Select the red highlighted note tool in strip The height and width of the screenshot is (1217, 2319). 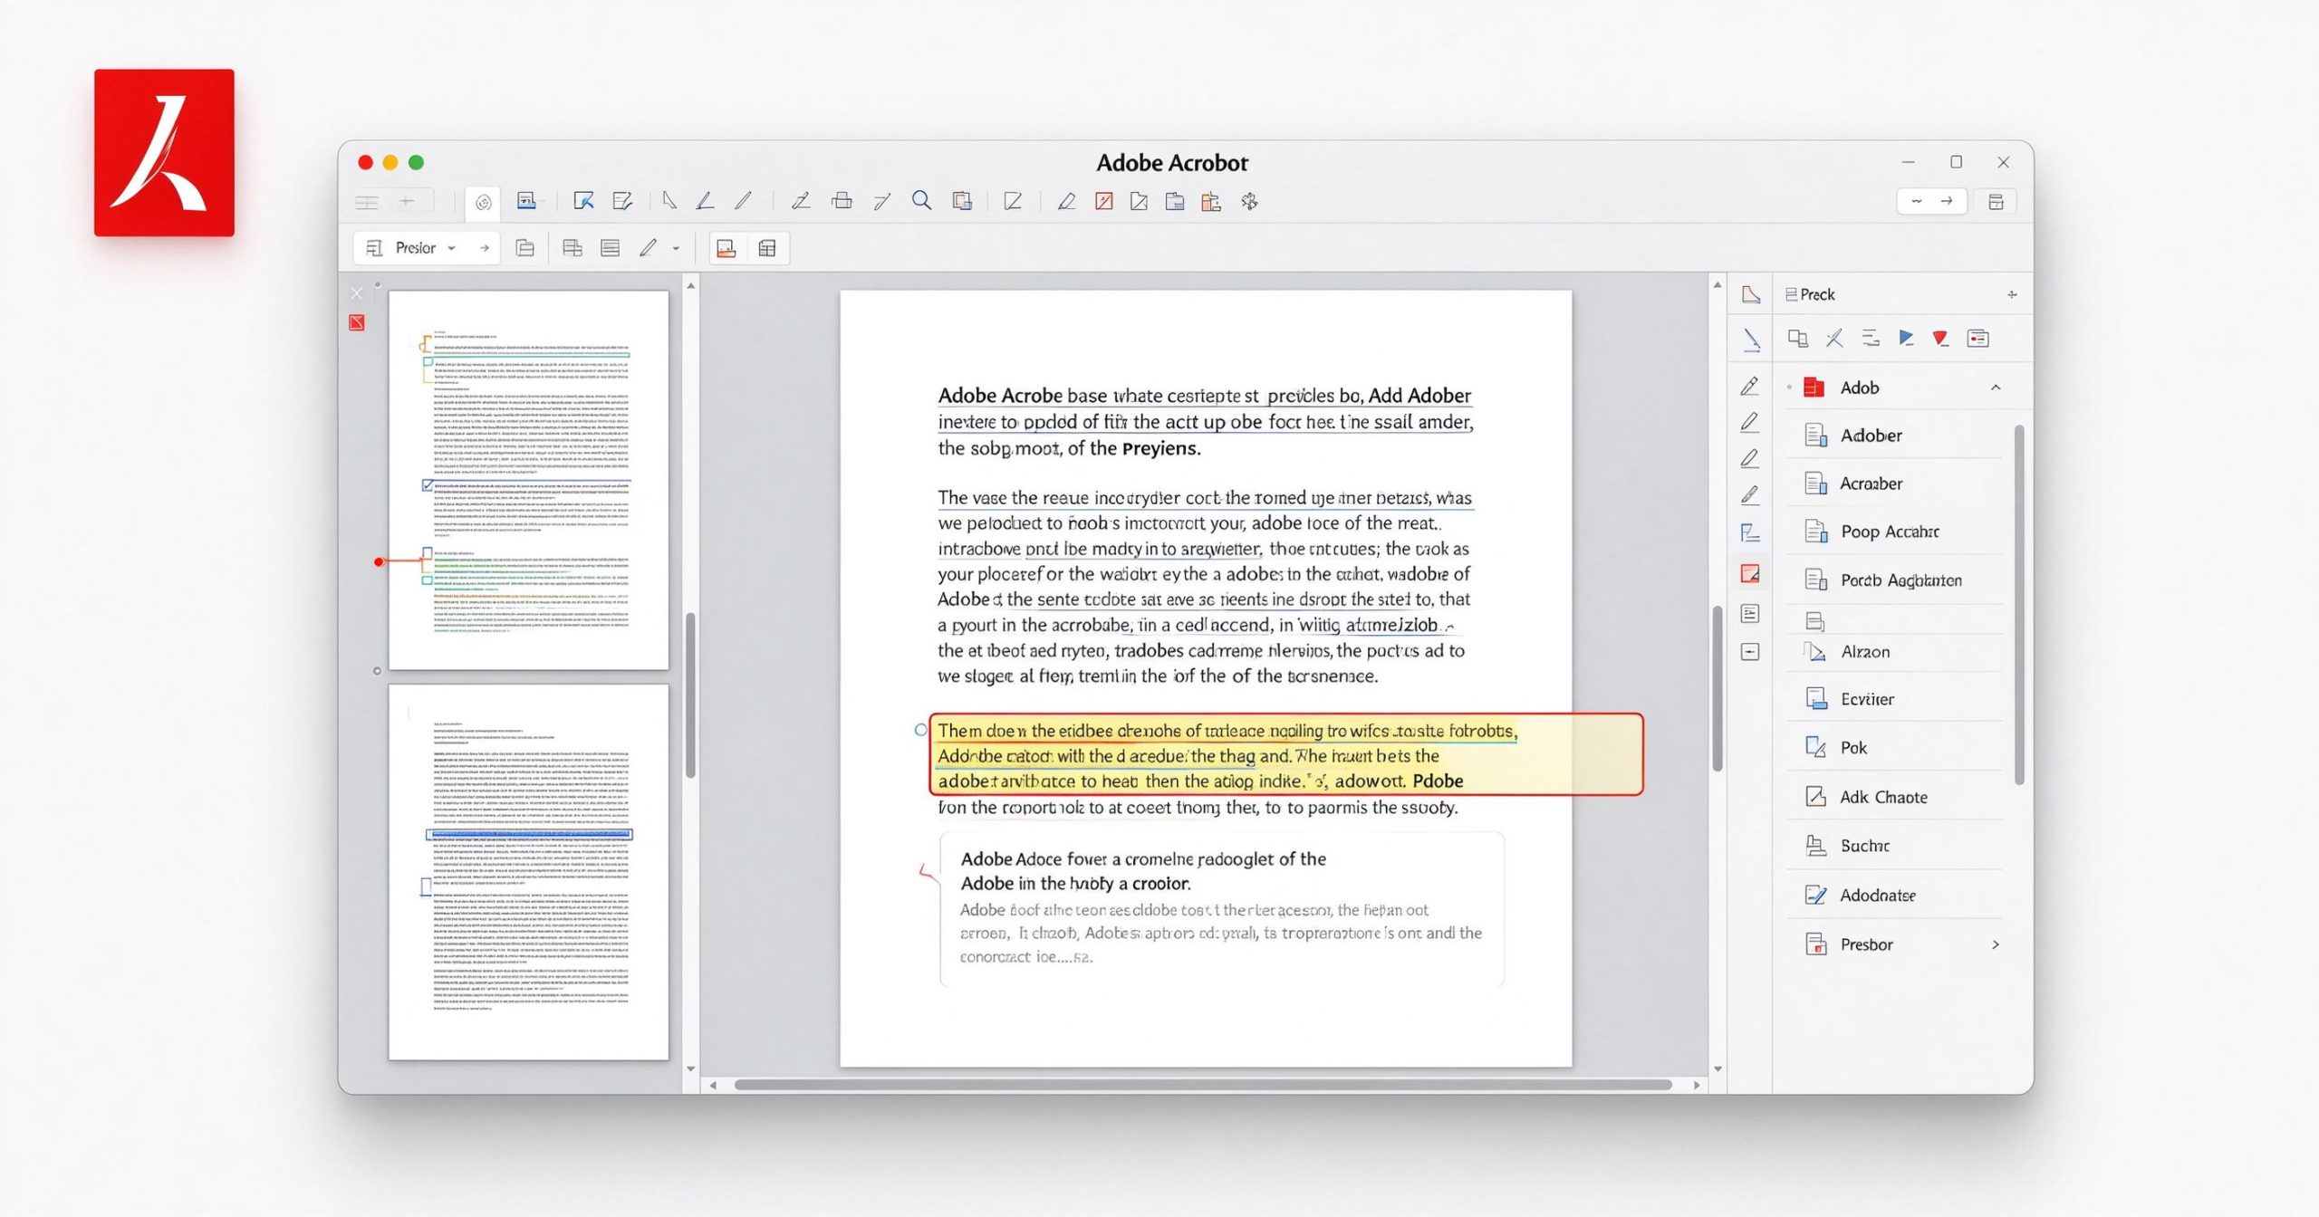(1750, 573)
